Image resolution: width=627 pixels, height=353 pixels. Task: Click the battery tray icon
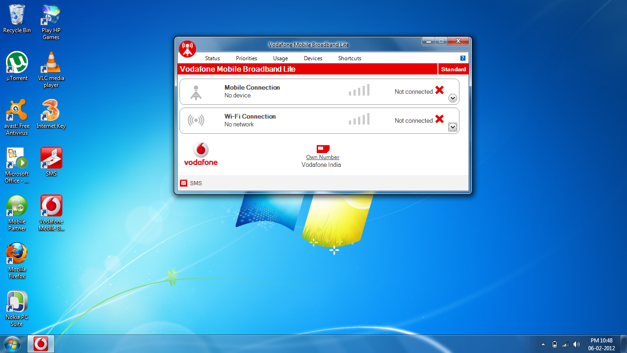(x=554, y=344)
